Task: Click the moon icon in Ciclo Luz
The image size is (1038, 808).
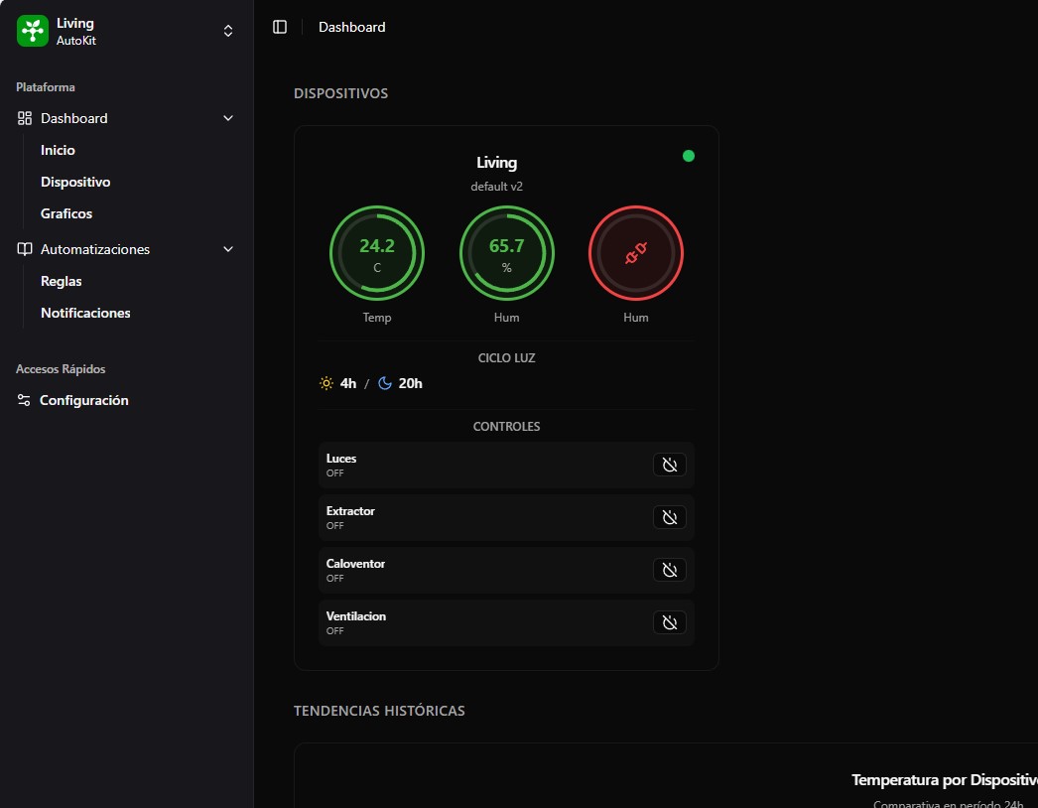Action: [x=385, y=383]
